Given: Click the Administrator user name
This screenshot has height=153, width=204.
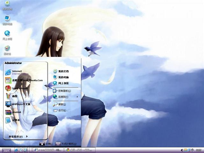Looking at the screenshot, I should pyautogui.click(x=13, y=63).
